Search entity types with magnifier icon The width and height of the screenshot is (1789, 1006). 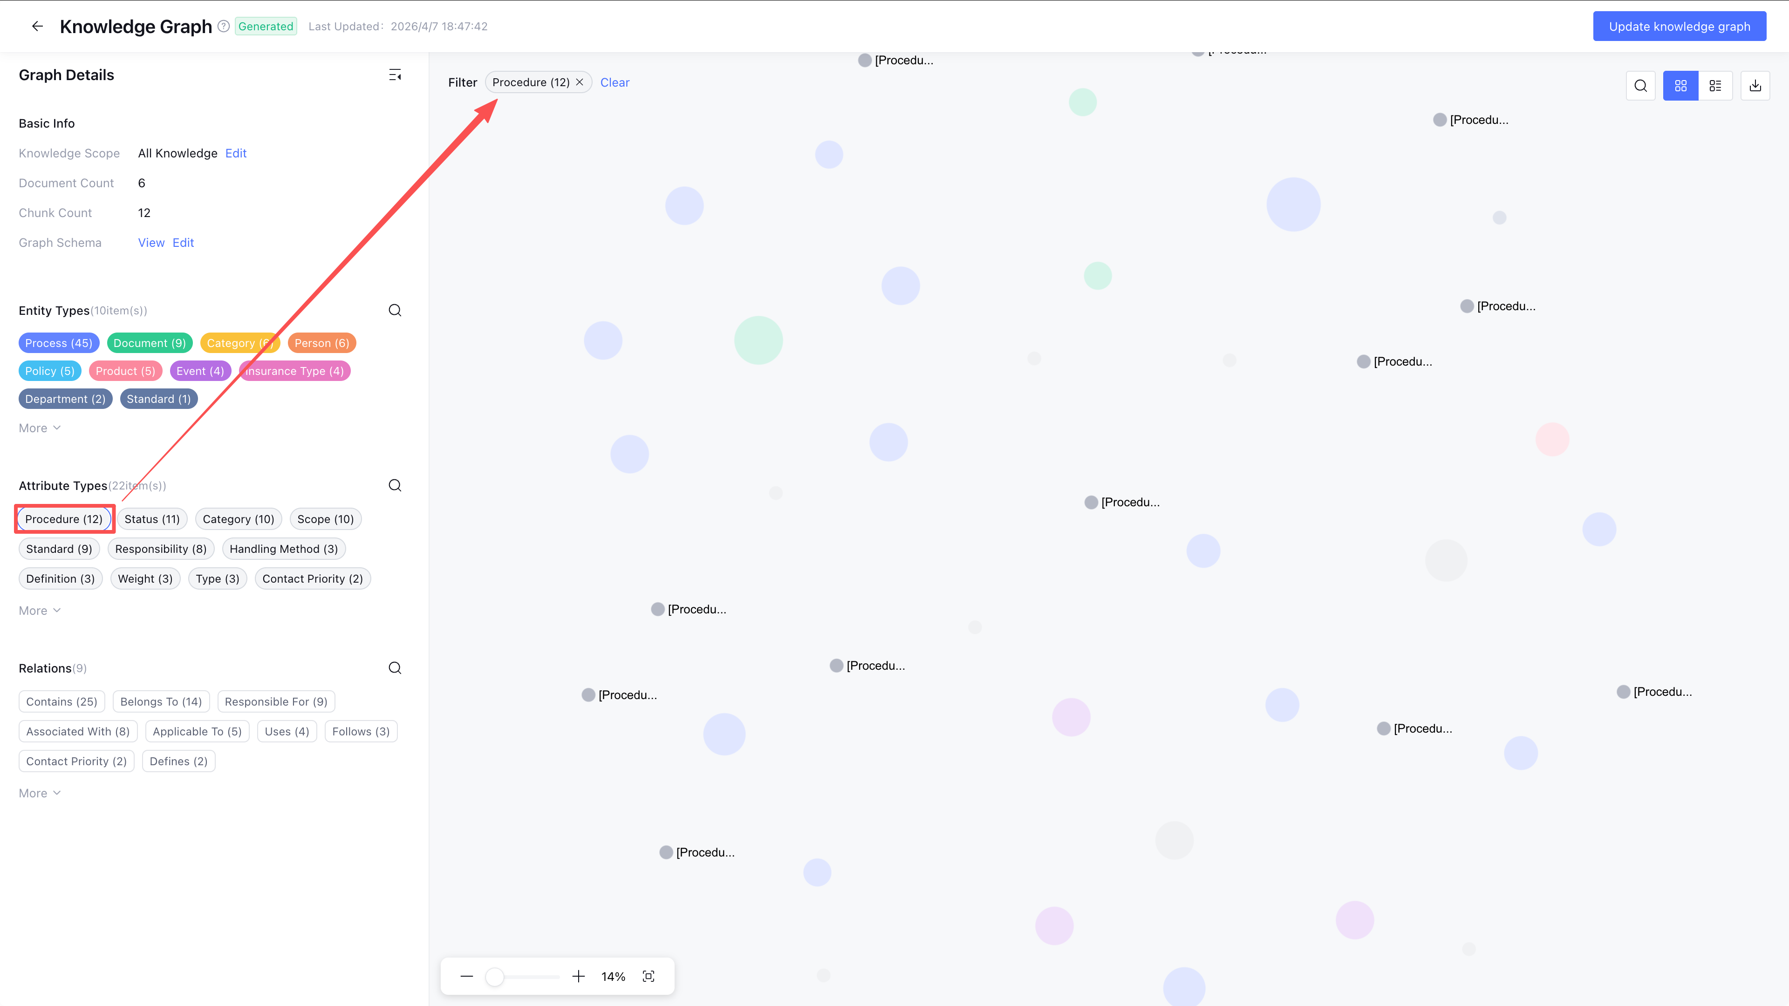395,310
